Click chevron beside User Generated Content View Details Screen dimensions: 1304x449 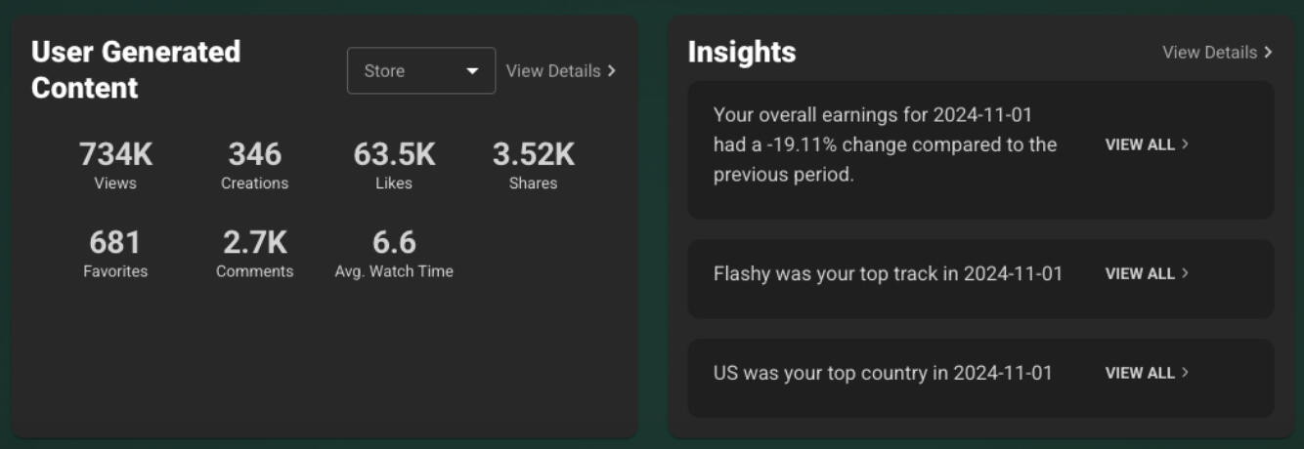(x=612, y=70)
